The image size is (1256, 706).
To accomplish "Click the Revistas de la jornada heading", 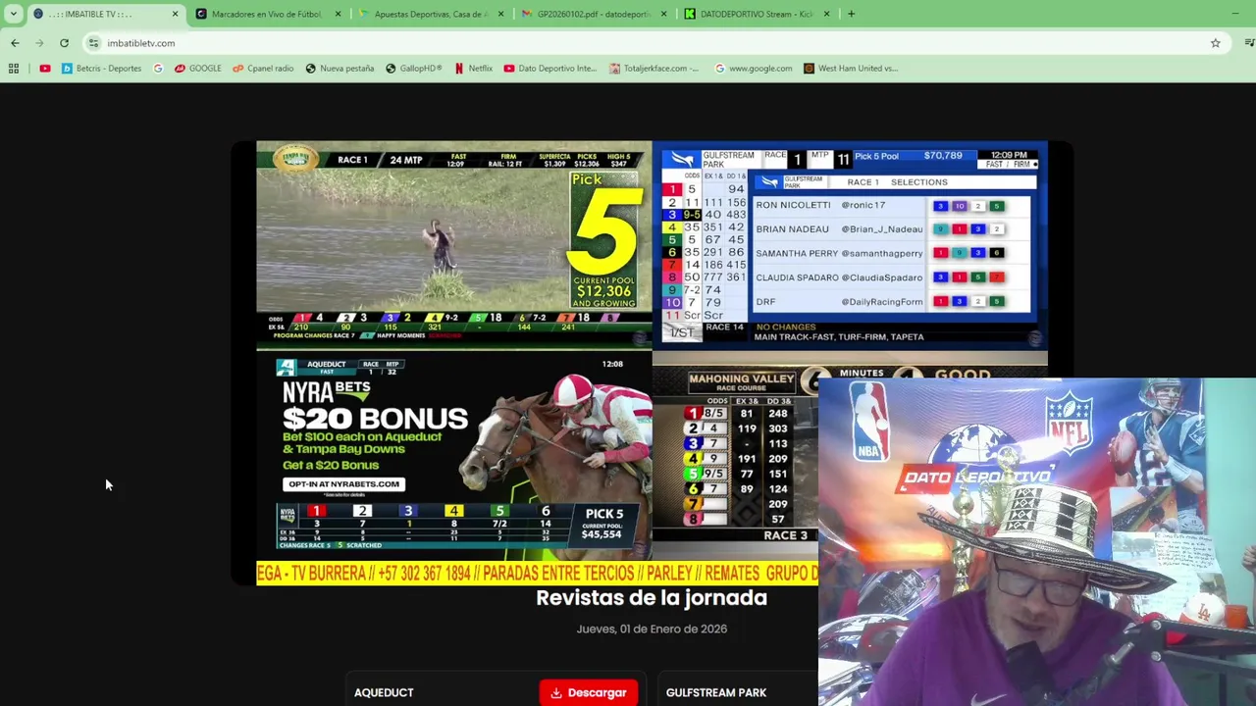I will pos(652,598).
